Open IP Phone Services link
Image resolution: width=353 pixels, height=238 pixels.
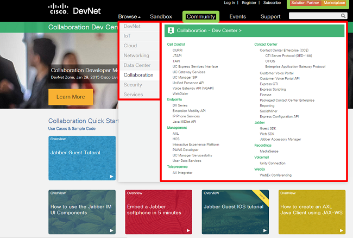point(186,116)
